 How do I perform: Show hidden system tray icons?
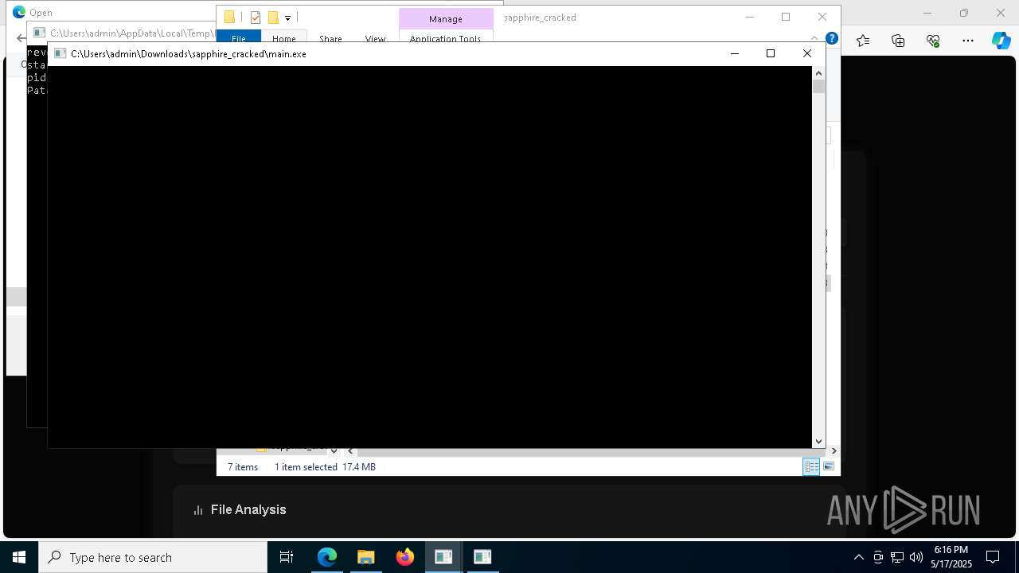point(858,557)
